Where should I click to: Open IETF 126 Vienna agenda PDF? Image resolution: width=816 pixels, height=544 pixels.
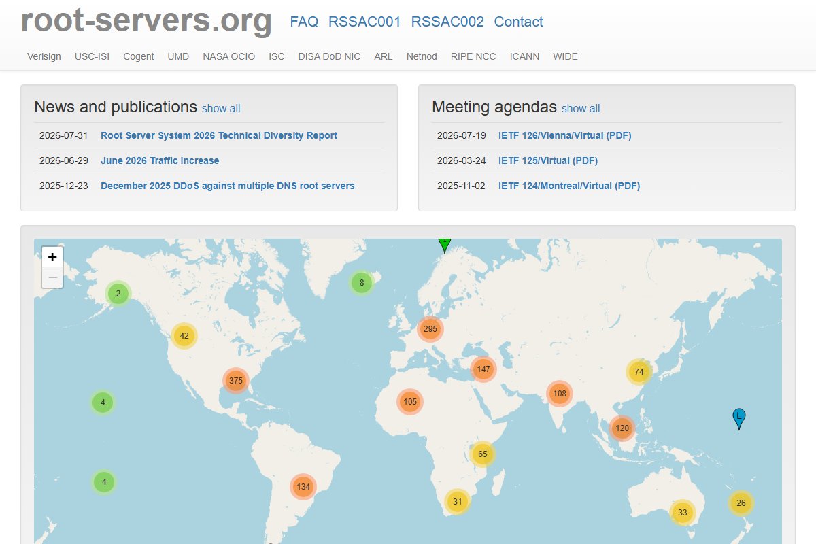tap(565, 135)
